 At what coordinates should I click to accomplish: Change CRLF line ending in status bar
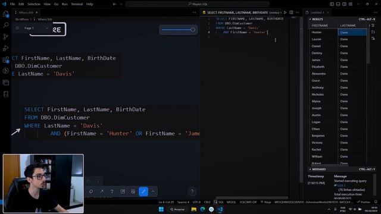(x=207, y=202)
